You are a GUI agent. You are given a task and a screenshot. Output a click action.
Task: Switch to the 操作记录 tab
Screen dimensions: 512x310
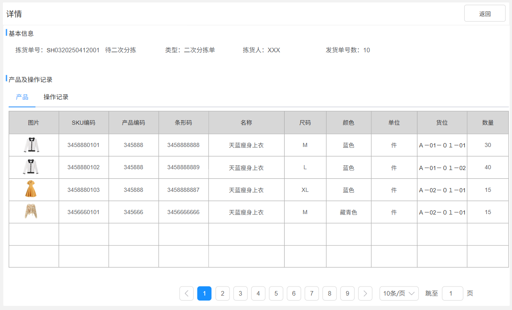pyautogui.click(x=56, y=97)
